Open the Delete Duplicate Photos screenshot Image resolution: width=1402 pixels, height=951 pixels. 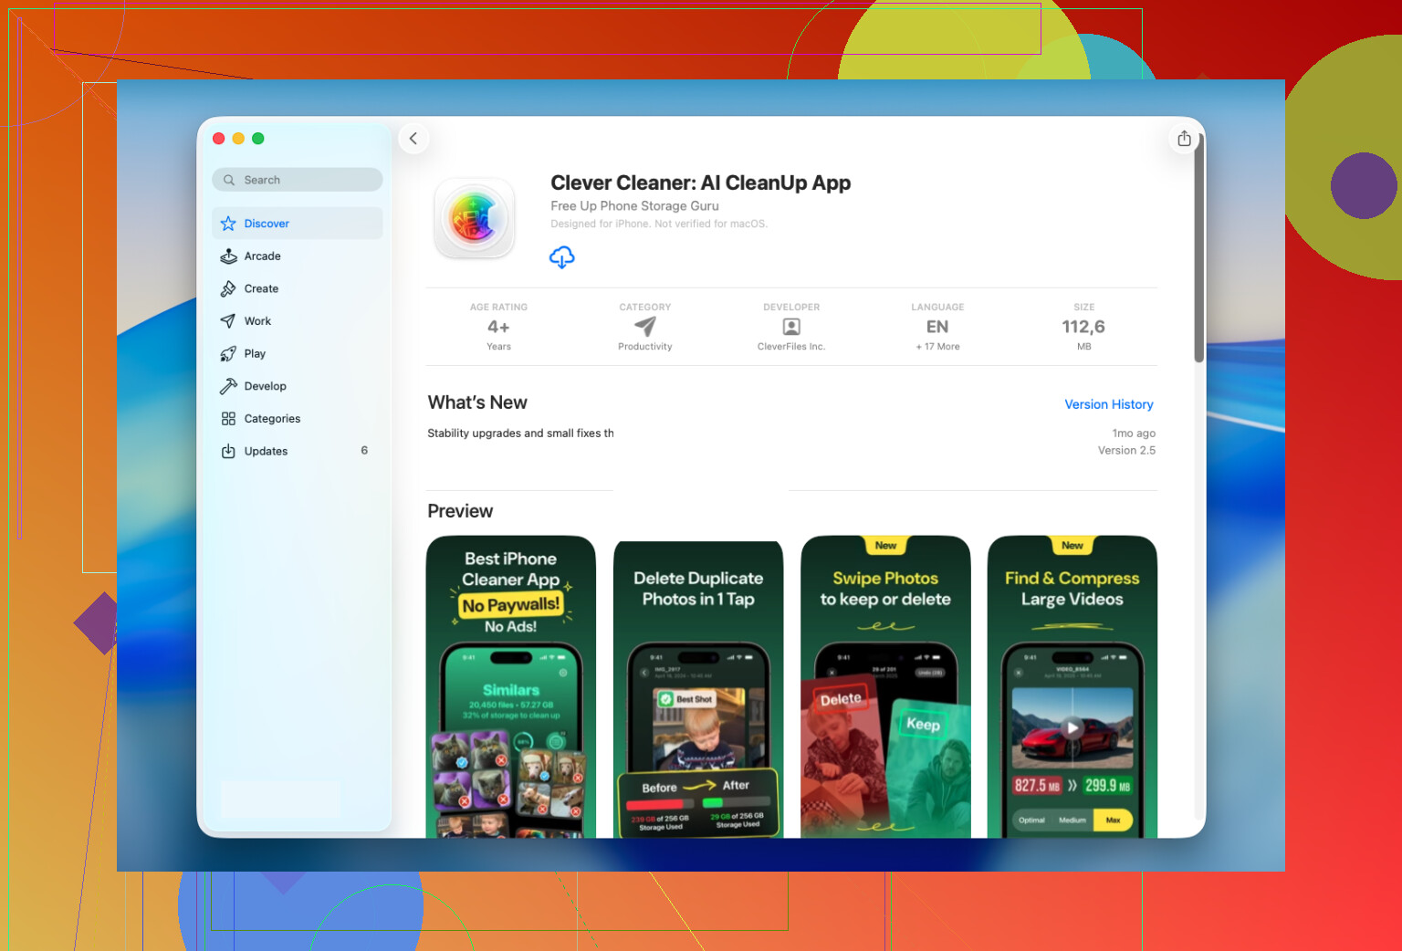pyautogui.click(x=698, y=689)
